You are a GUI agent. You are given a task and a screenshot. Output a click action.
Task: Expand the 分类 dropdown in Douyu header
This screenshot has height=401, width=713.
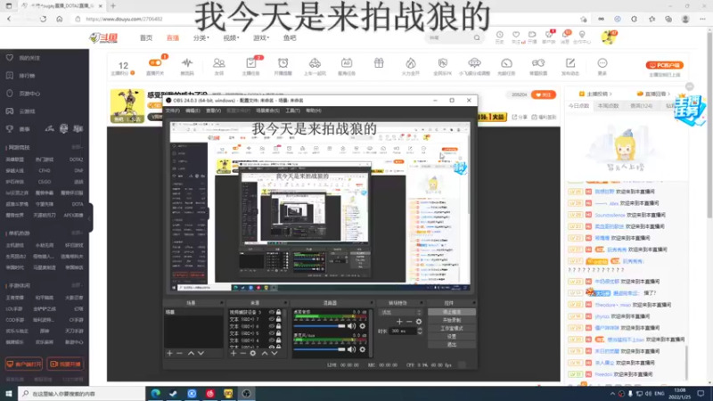pyautogui.click(x=201, y=37)
